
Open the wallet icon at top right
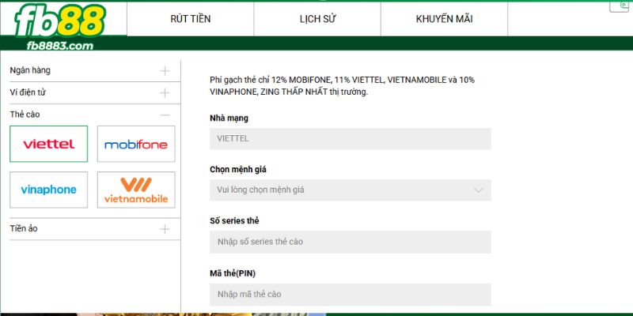620,6
